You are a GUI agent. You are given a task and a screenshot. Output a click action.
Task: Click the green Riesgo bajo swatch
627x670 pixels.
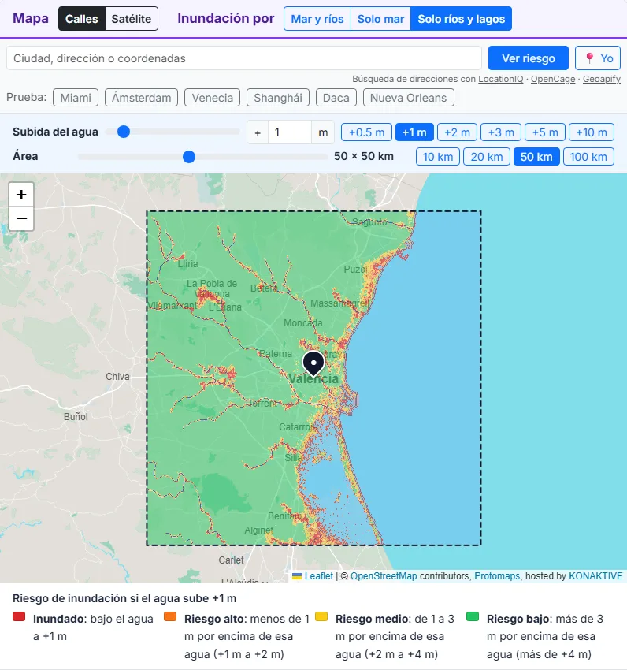(473, 616)
